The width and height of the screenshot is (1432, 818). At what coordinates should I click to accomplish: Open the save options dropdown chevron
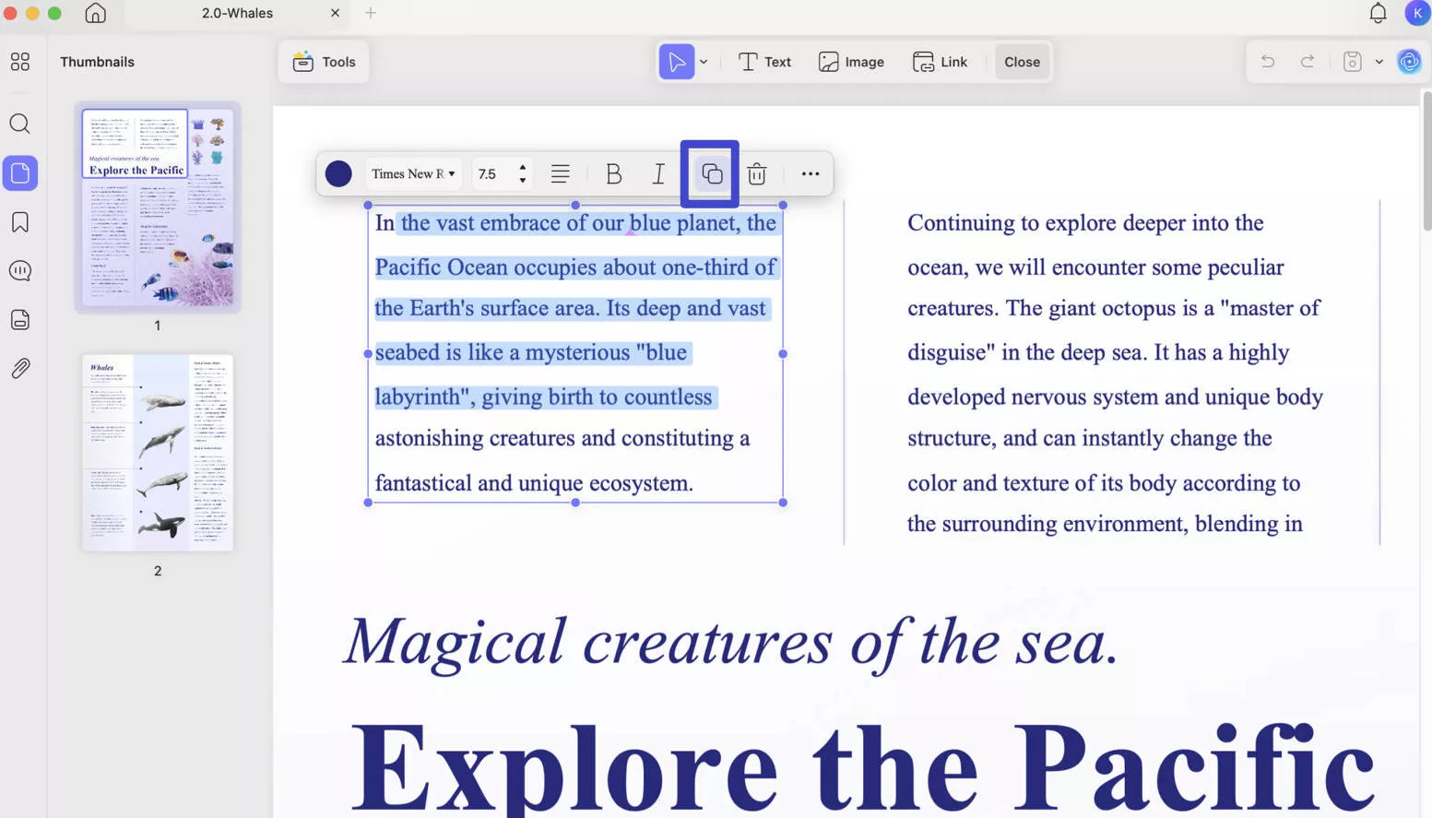(1379, 61)
